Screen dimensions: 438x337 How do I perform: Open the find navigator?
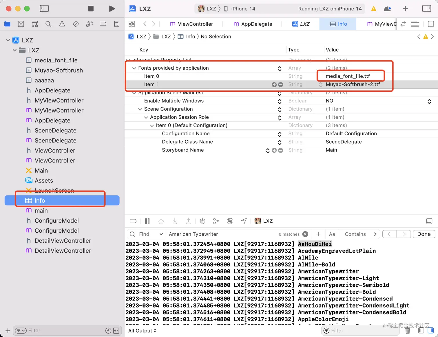[48, 24]
